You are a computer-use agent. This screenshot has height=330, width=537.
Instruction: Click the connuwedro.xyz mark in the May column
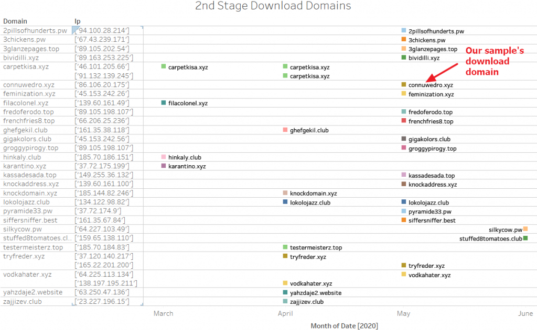click(404, 85)
